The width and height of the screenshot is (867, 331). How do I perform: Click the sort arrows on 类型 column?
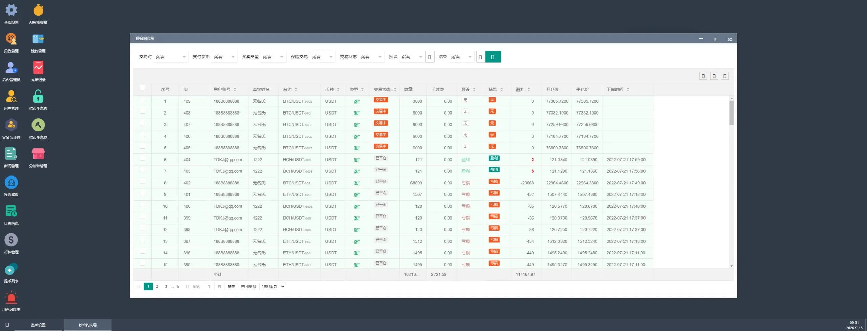coord(362,89)
